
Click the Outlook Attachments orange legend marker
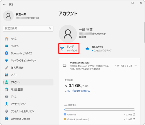point(65,119)
